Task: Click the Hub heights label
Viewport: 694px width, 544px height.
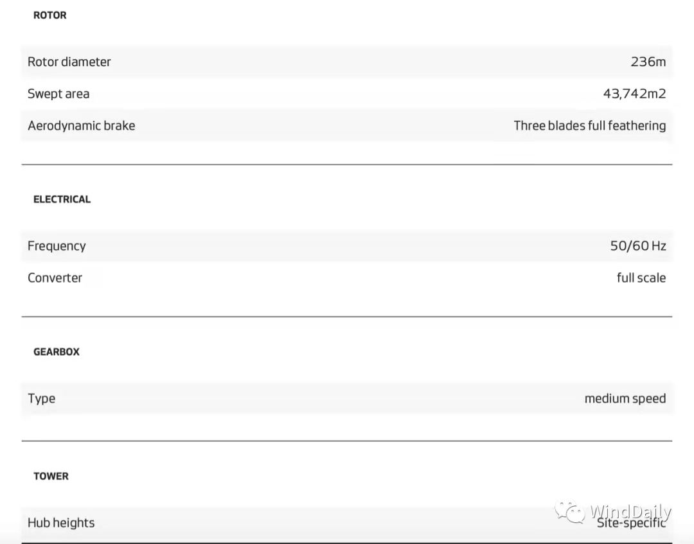Action: 61,523
